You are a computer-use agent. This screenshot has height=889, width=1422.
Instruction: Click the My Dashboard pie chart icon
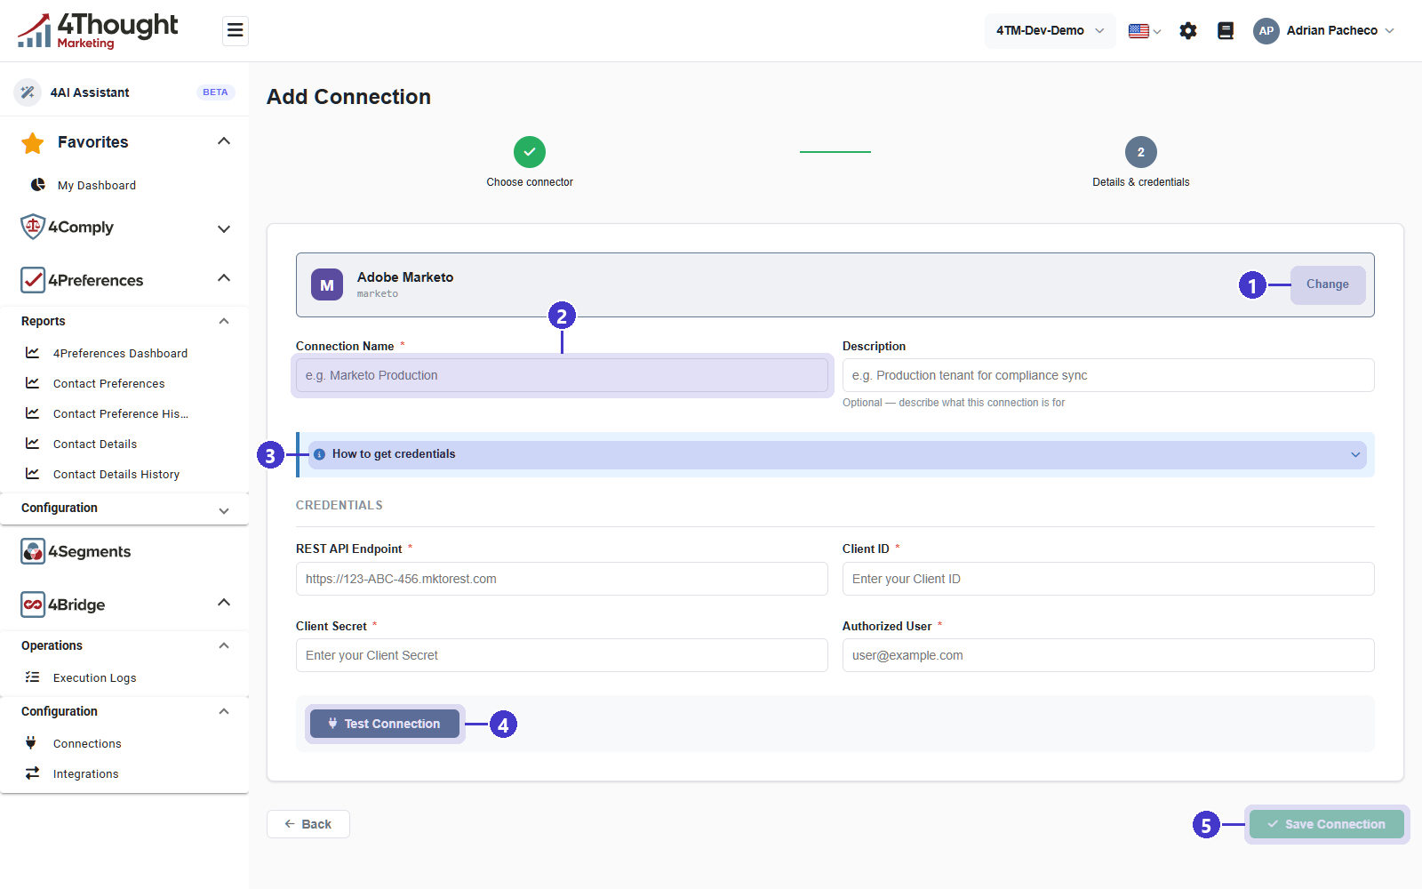click(x=38, y=185)
